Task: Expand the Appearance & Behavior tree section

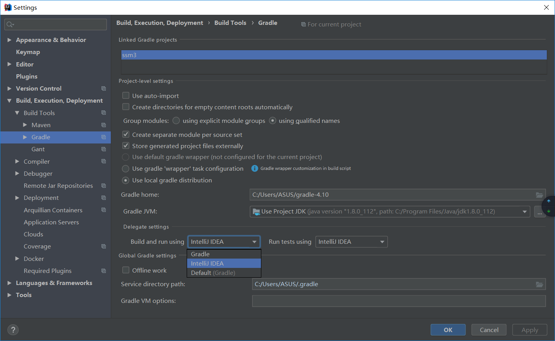Action: (9, 40)
